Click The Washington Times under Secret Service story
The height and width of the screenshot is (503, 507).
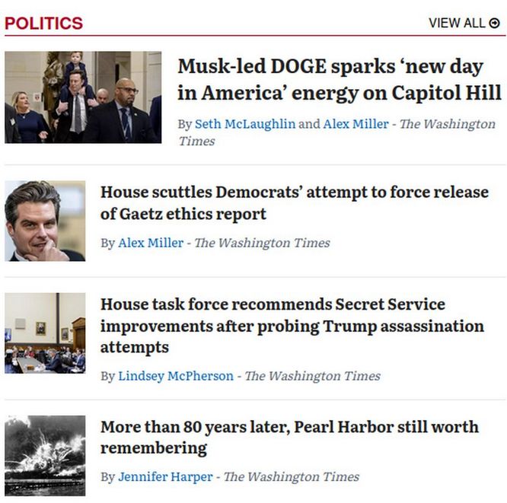point(312,376)
